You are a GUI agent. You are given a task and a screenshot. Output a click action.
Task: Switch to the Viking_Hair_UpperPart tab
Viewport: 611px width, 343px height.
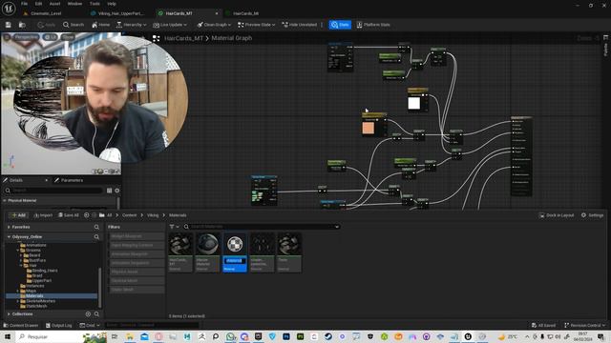[x=121, y=13]
